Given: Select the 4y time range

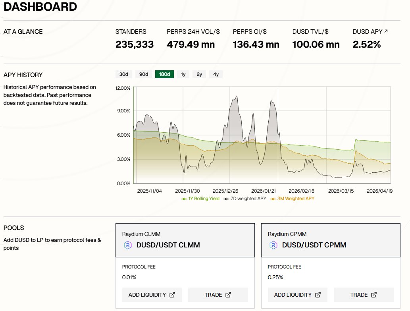Looking at the screenshot, I should click(x=216, y=74).
